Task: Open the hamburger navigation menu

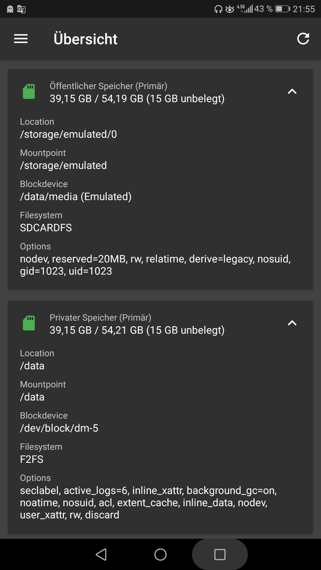Action: pos(21,39)
